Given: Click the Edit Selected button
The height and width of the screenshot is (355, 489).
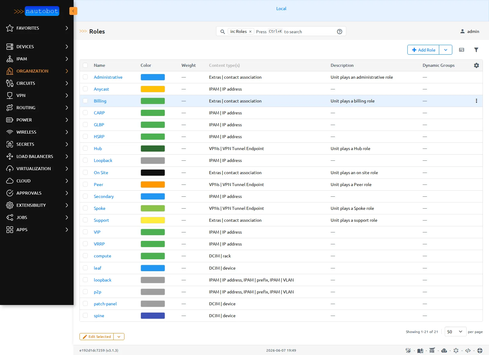Looking at the screenshot, I should [x=97, y=337].
